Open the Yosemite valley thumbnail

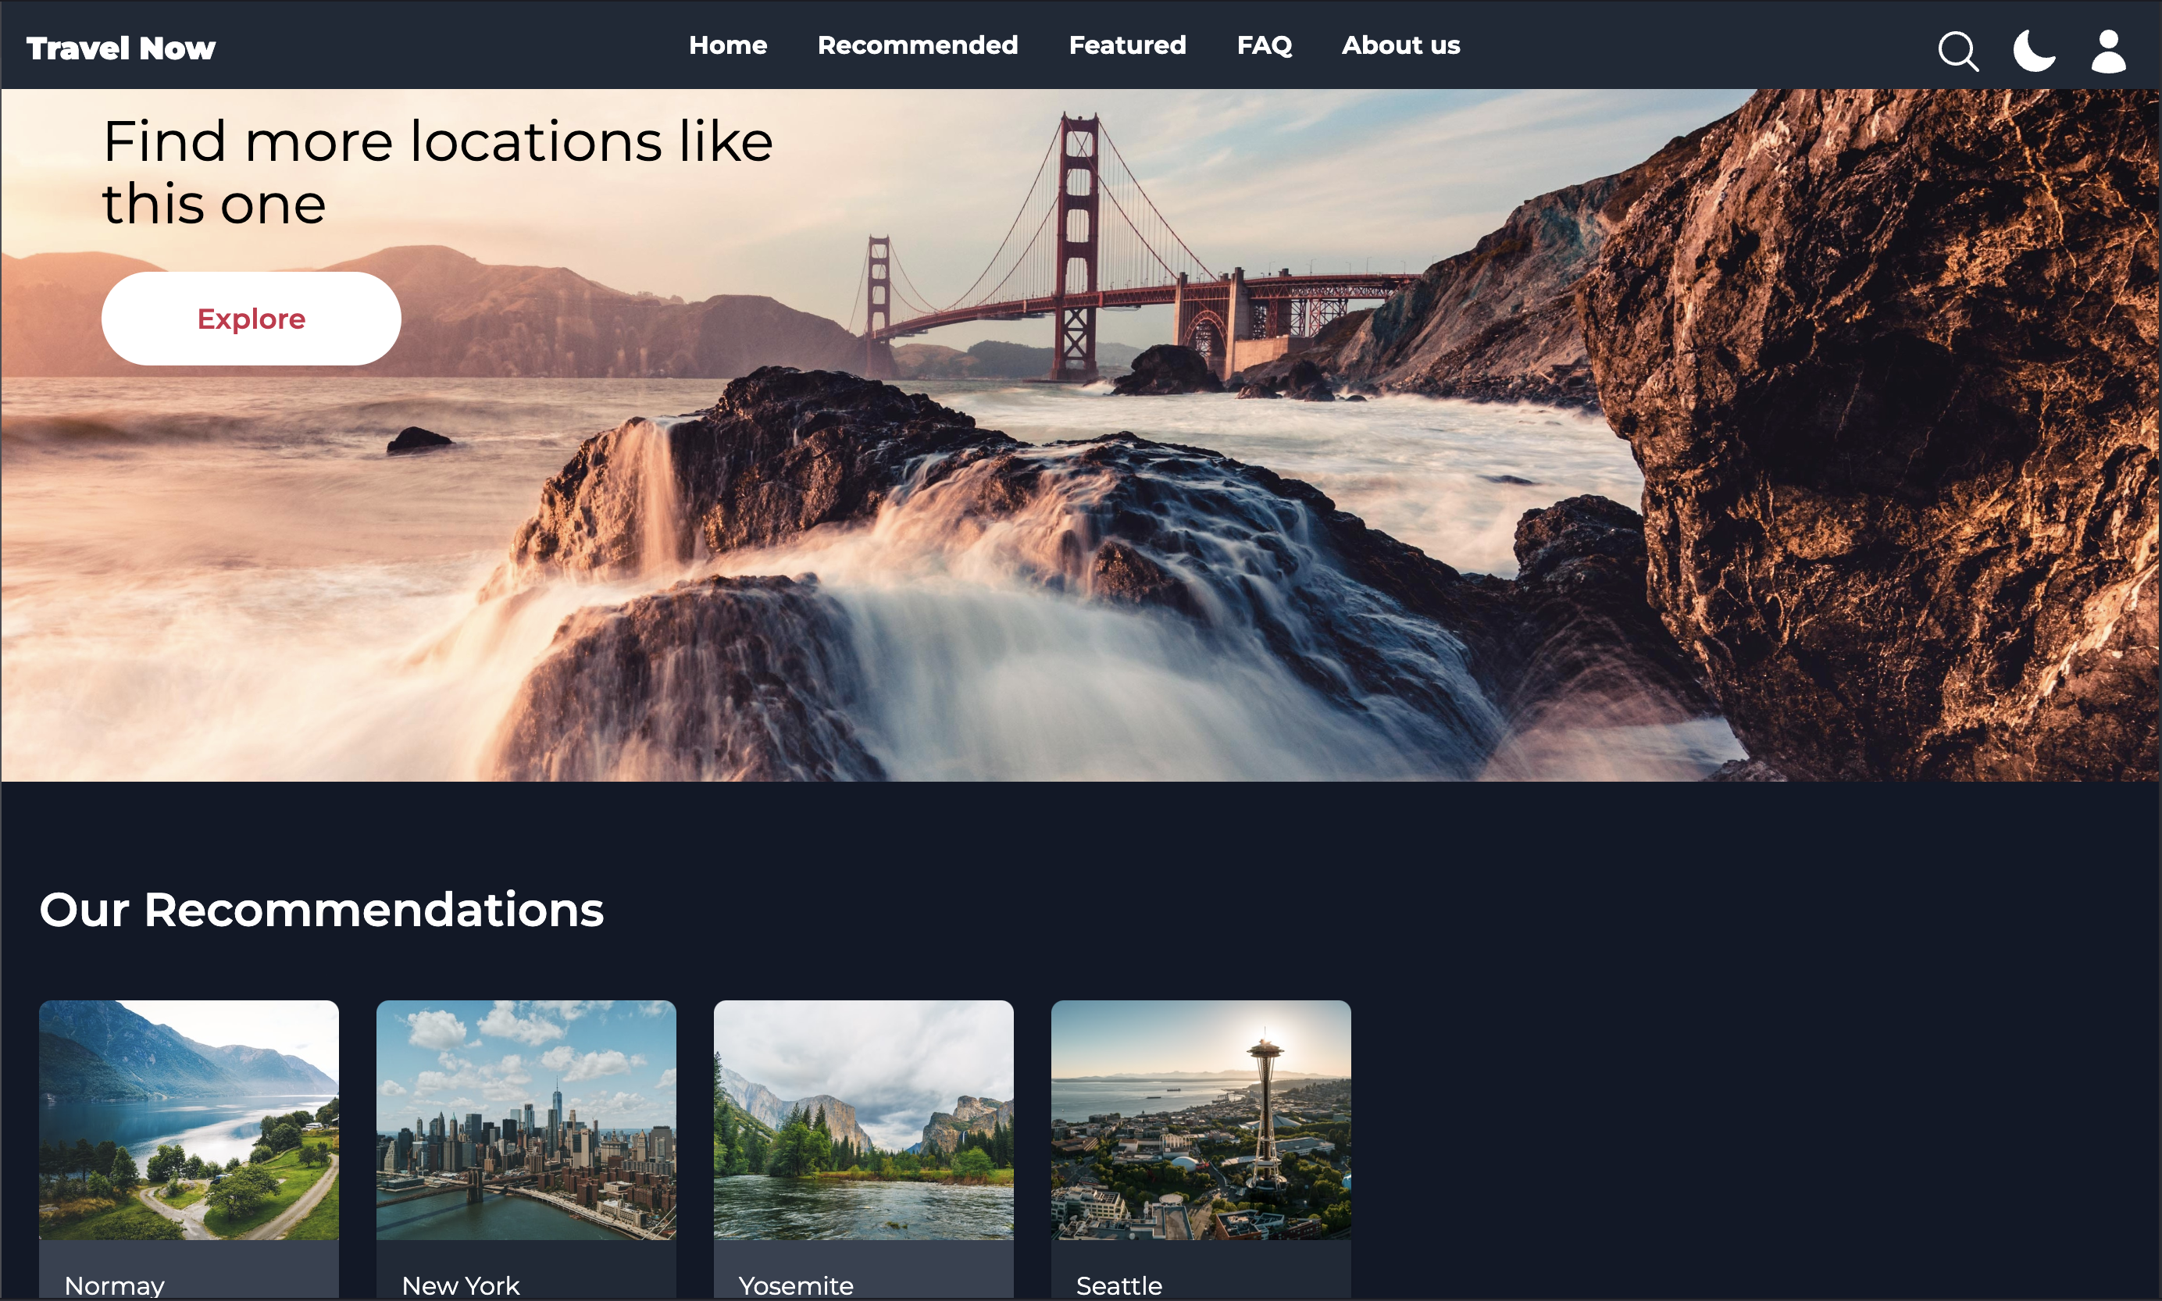point(864,1120)
